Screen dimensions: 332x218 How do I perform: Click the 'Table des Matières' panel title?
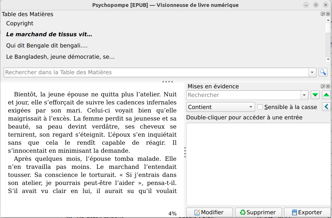tap(28, 14)
